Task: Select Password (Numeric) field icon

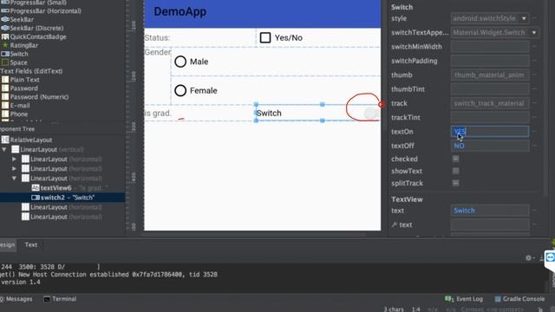Action: 5,96
